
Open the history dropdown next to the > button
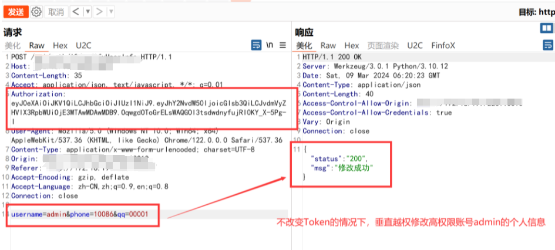110,12
